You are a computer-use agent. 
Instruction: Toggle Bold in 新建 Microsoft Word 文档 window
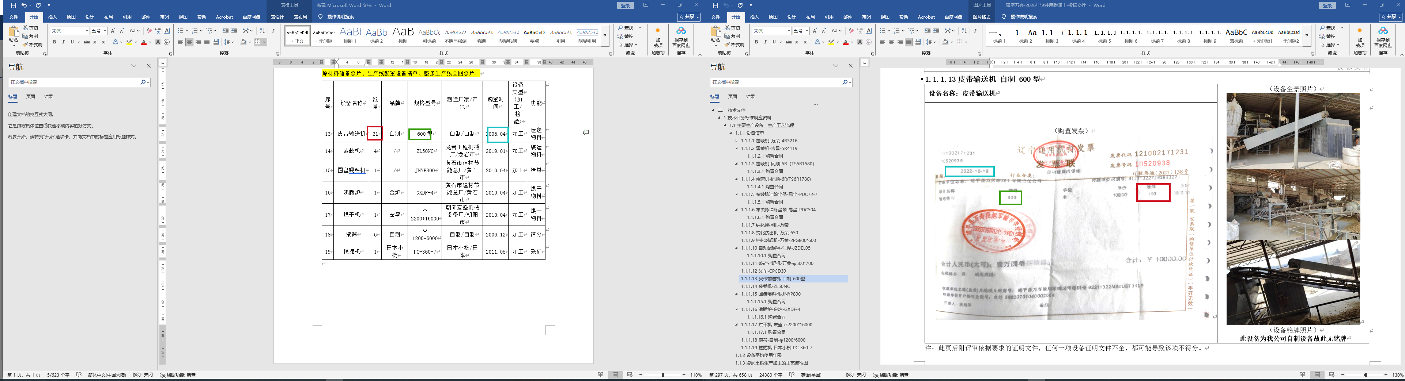pyautogui.click(x=54, y=42)
